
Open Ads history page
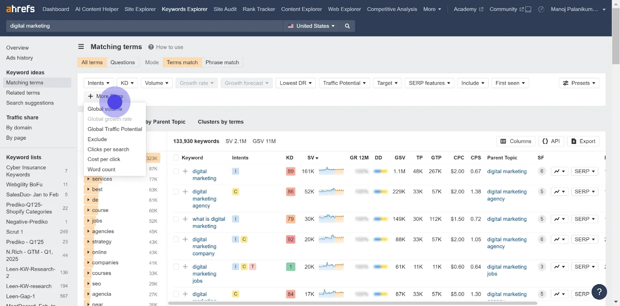click(19, 58)
